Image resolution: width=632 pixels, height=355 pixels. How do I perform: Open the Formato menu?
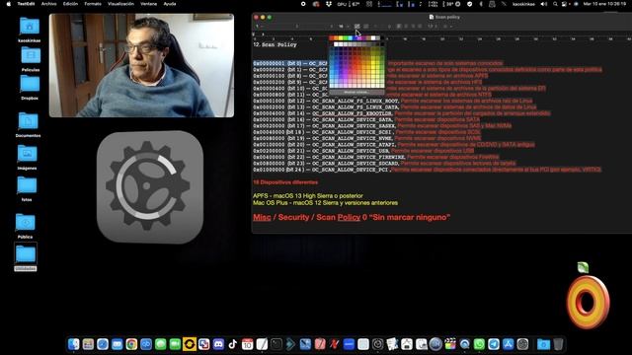[x=93, y=4]
